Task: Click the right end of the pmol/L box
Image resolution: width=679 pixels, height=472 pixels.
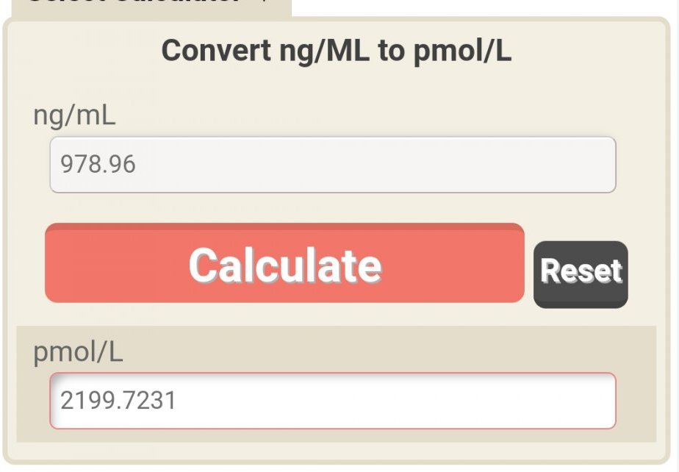Action: pos(599,401)
